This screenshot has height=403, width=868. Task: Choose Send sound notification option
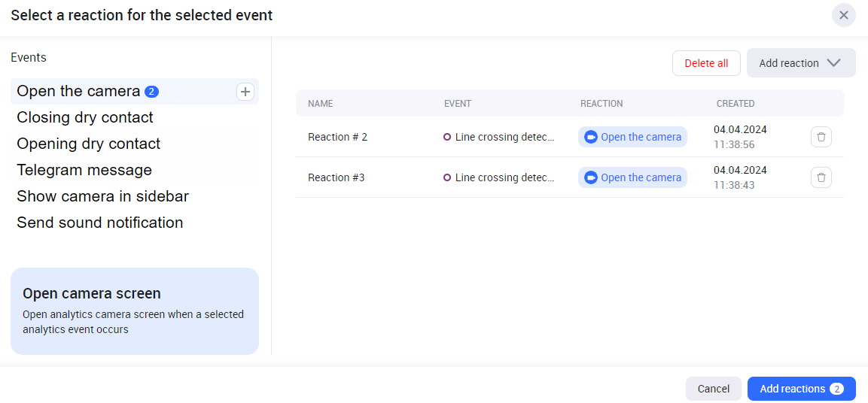[x=100, y=223]
